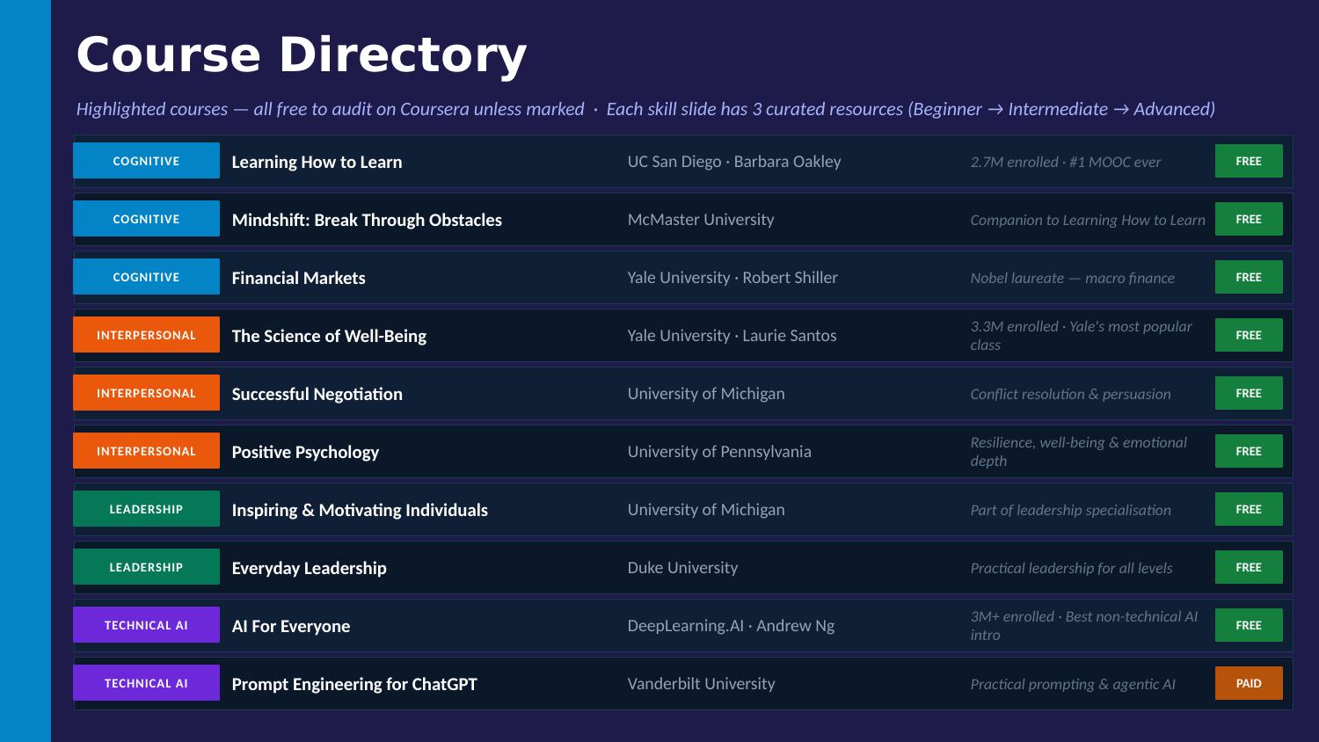Open the Learning How to Learn course title
This screenshot has height=742, width=1319.
tap(317, 162)
